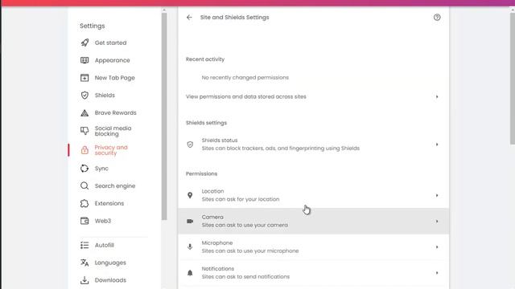Expand the Notifications permission arrow

pyautogui.click(x=437, y=273)
